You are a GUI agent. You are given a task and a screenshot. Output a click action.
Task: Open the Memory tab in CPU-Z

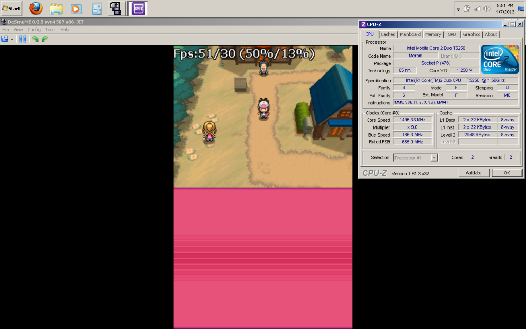pos(433,34)
